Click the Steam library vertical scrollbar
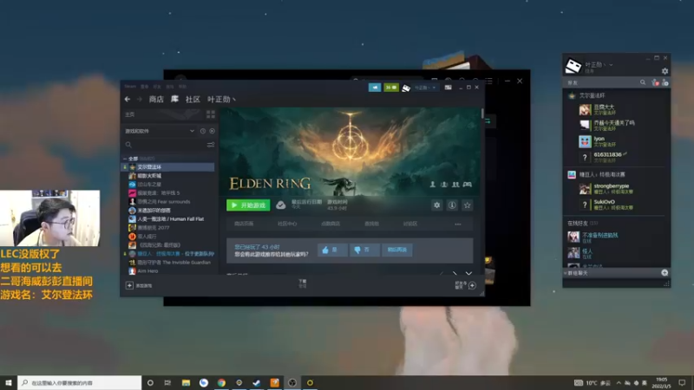 click(482, 114)
